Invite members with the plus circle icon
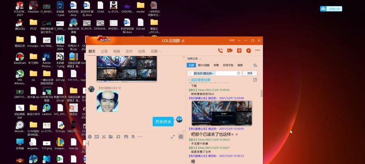Image resolution: width=365 pixels, height=164 pixels. point(248,51)
